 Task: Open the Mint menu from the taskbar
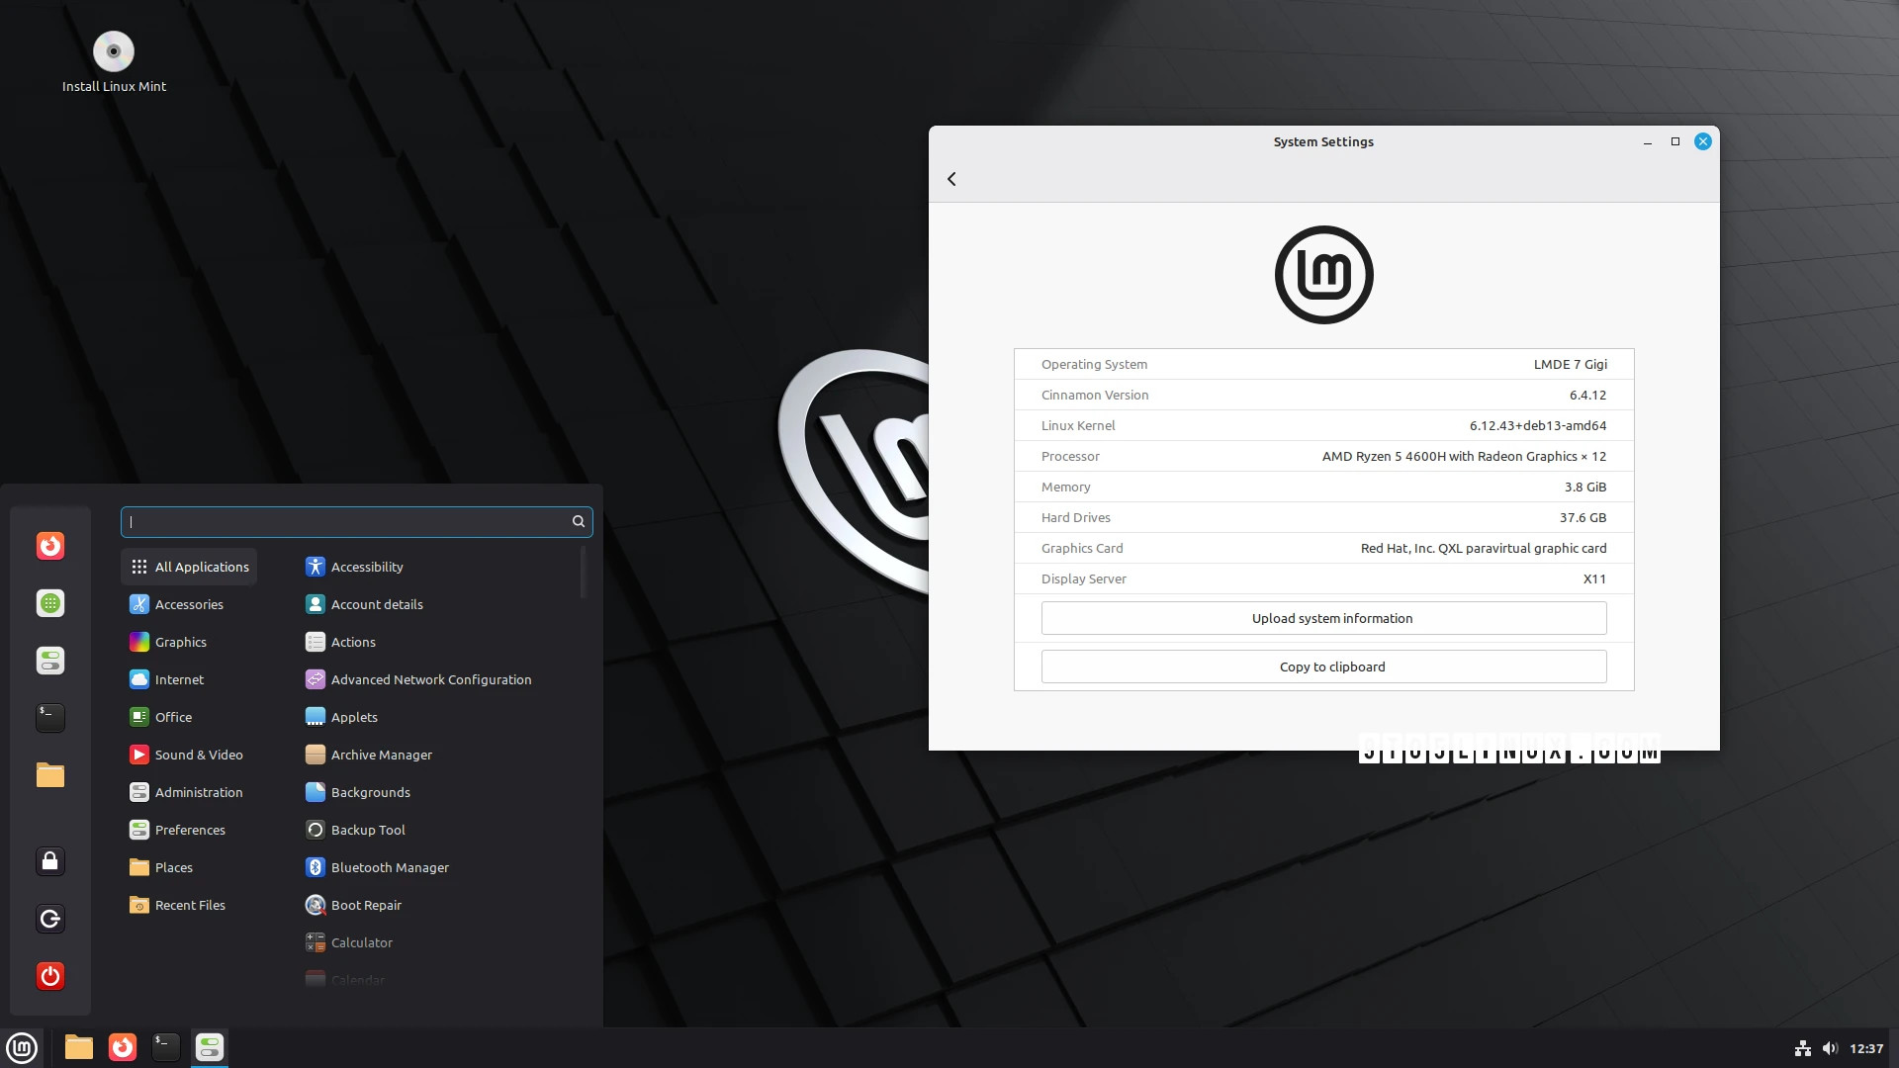[22, 1047]
